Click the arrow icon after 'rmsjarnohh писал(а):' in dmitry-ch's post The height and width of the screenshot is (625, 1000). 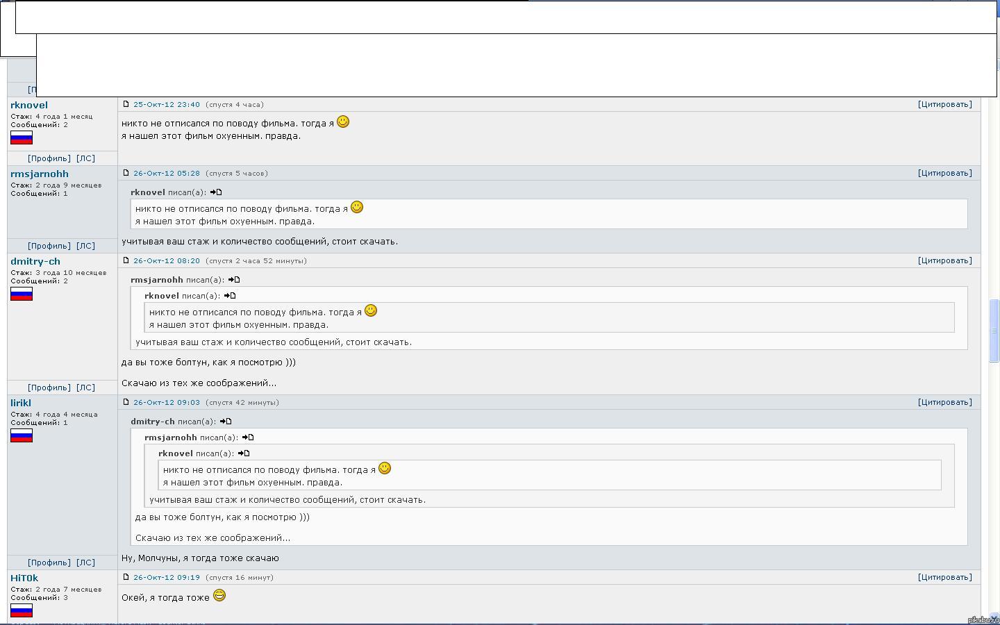click(x=234, y=280)
